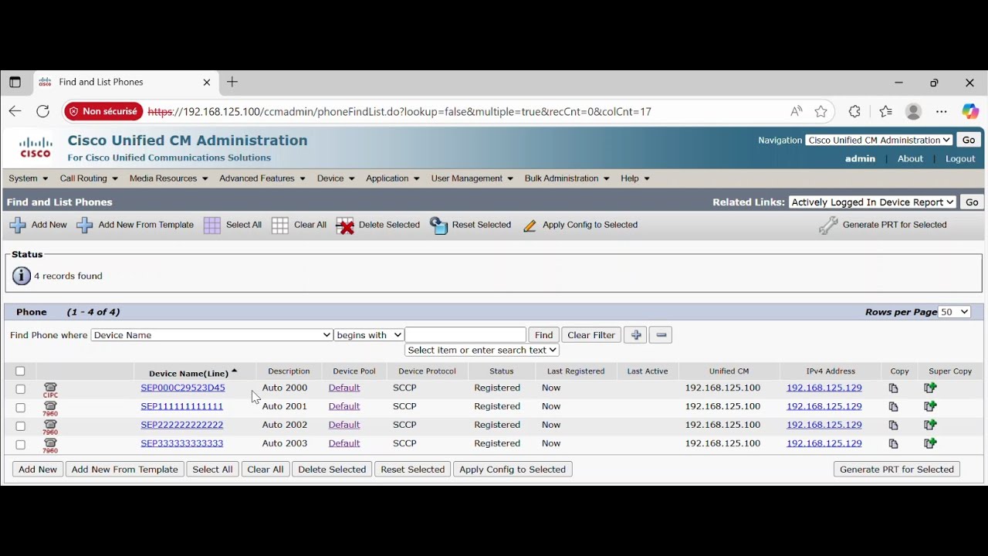The height and width of the screenshot is (556, 988).
Task: Open the browser extensions icon
Action: [854, 112]
